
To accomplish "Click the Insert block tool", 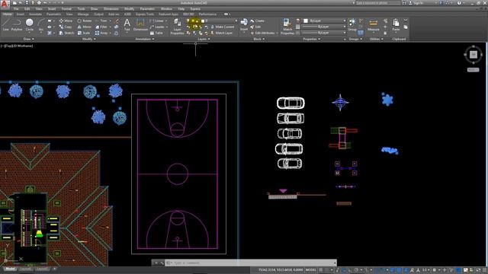I will pyautogui.click(x=244, y=24).
